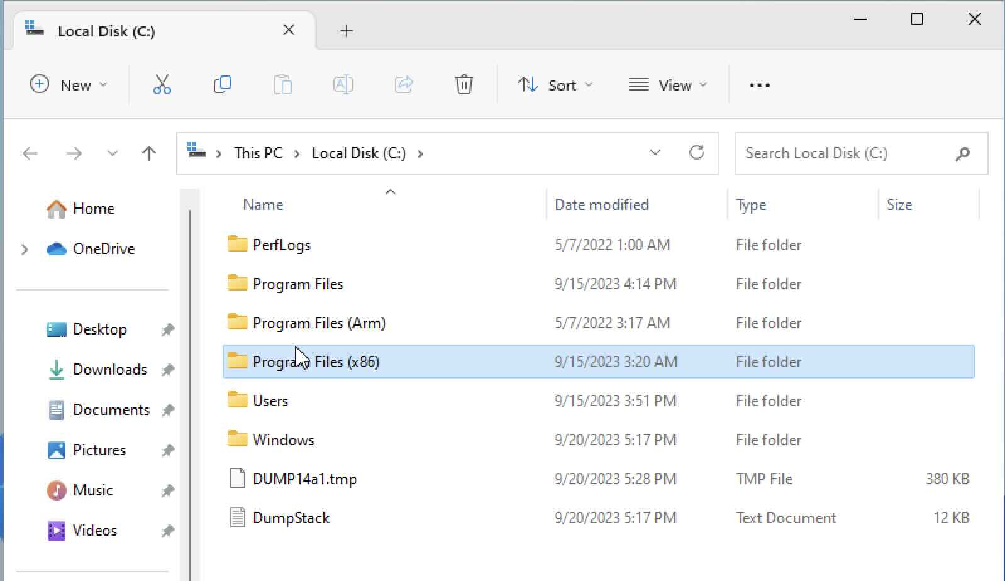Screen dimensions: 1005x581
Task: Click the Delete trash can icon
Action: tap(464, 84)
